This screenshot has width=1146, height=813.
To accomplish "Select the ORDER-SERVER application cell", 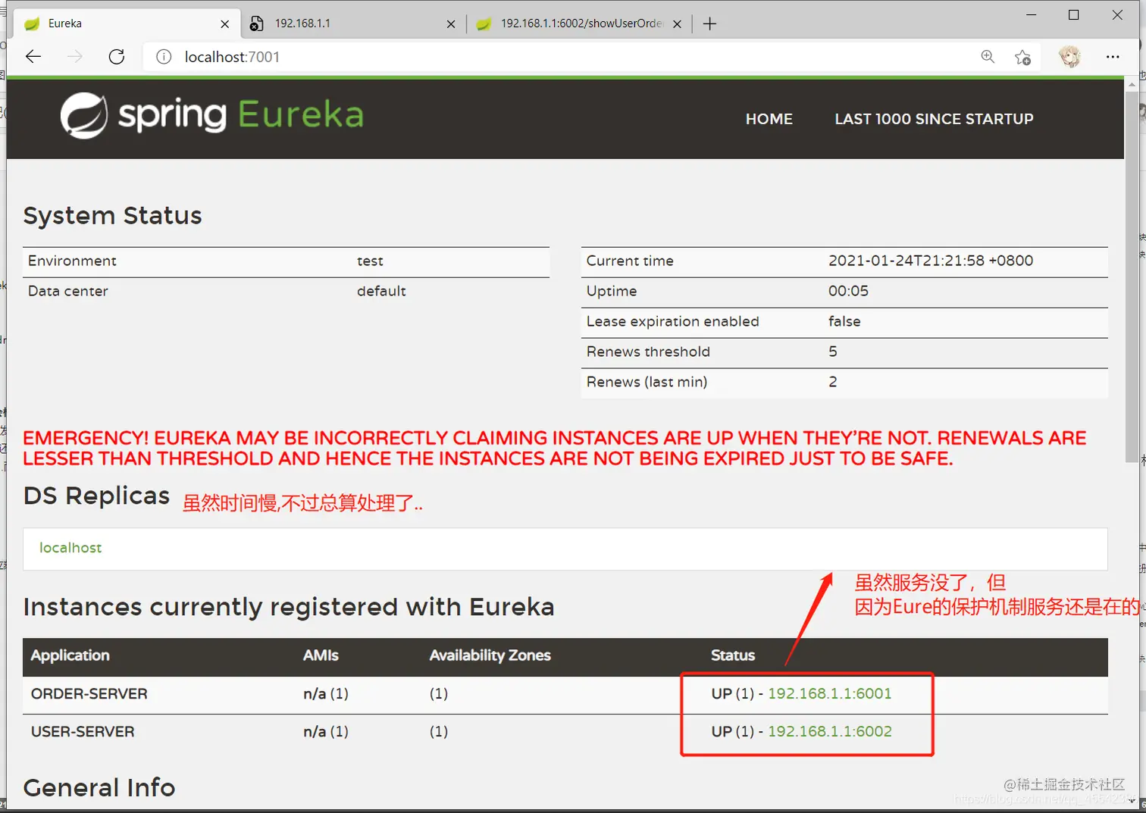I will 89,693.
